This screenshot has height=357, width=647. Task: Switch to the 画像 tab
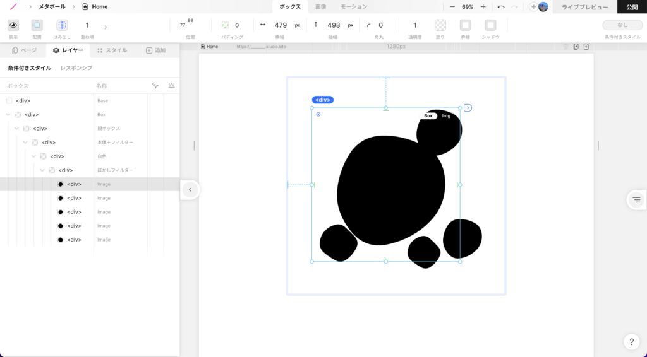coord(320,6)
